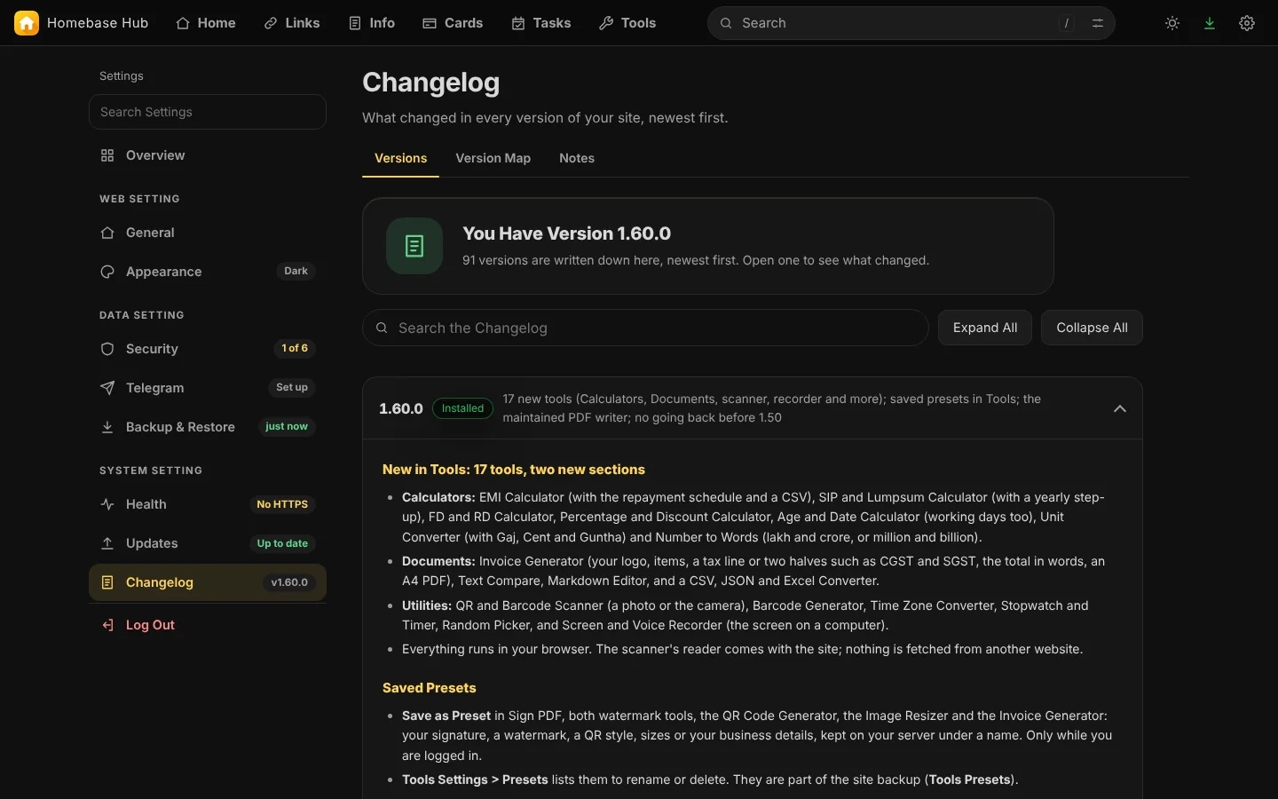Click the Health pulse icon

click(107, 504)
